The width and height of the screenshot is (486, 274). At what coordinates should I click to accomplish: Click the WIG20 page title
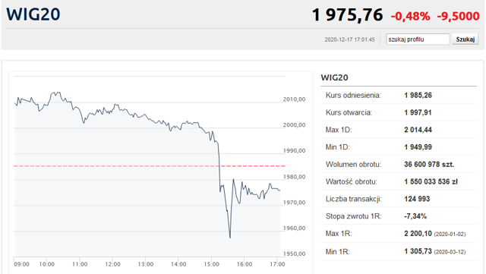(x=33, y=14)
